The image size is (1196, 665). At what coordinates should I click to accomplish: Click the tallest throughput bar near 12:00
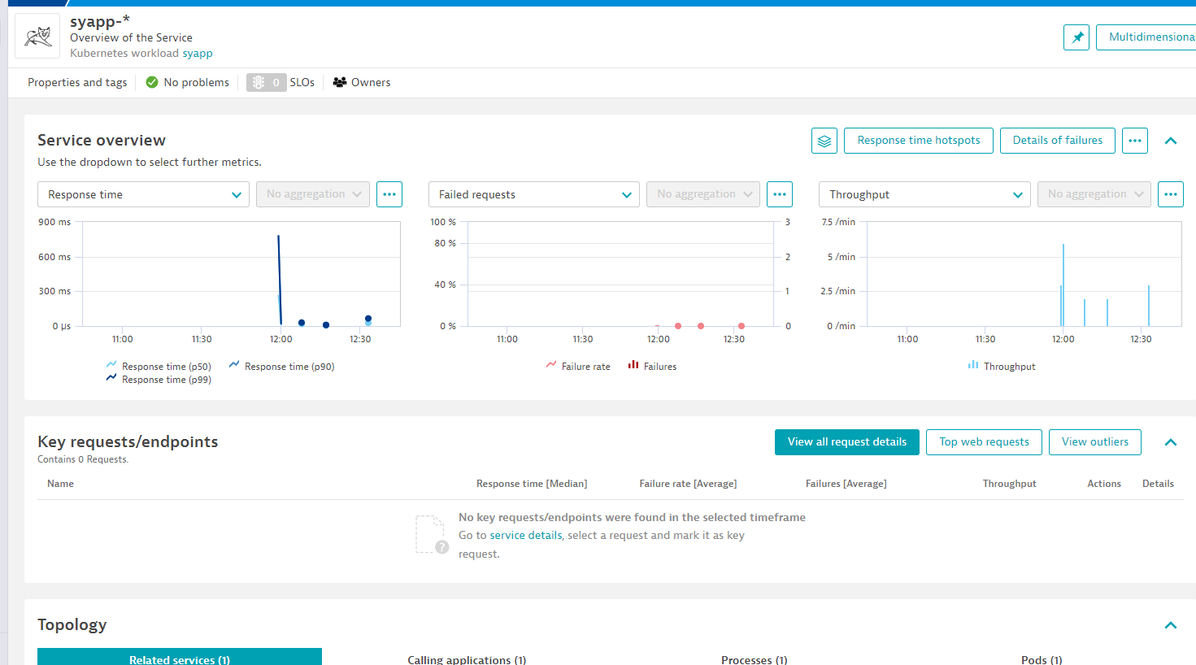pyautogui.click(x=1063, y=285)
